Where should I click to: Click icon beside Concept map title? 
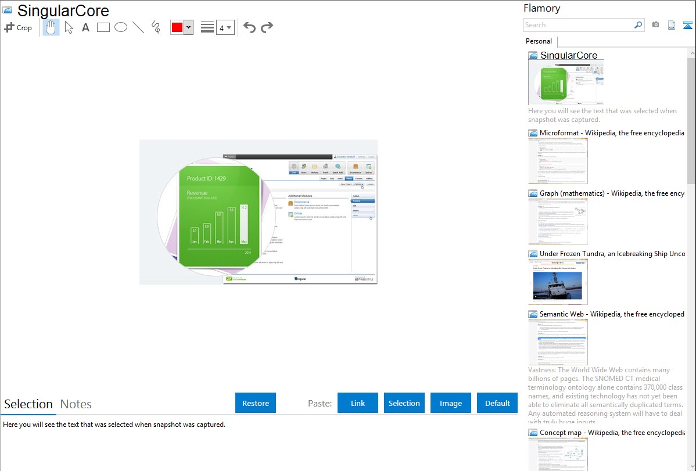click(x=533, y=433)
